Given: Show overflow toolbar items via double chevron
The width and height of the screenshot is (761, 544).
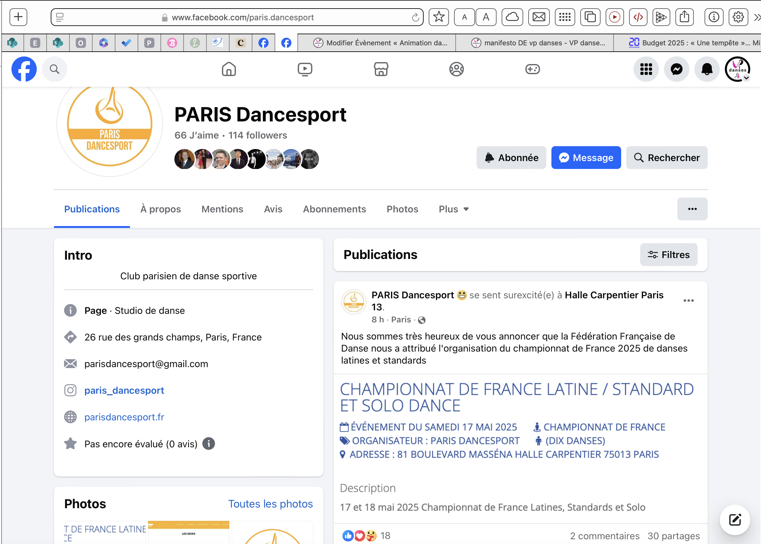Looking at the screenshot, I should [757, 17].
